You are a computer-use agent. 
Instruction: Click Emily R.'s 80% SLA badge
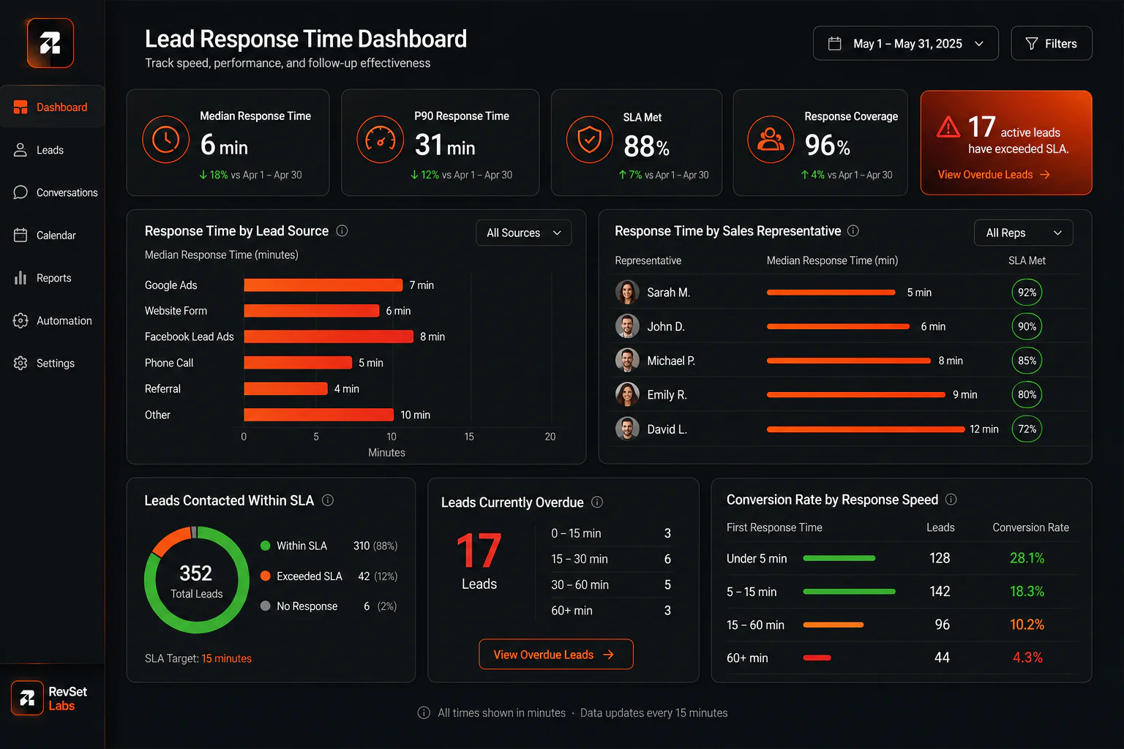pyautogui.click(x=1027, y=394)
